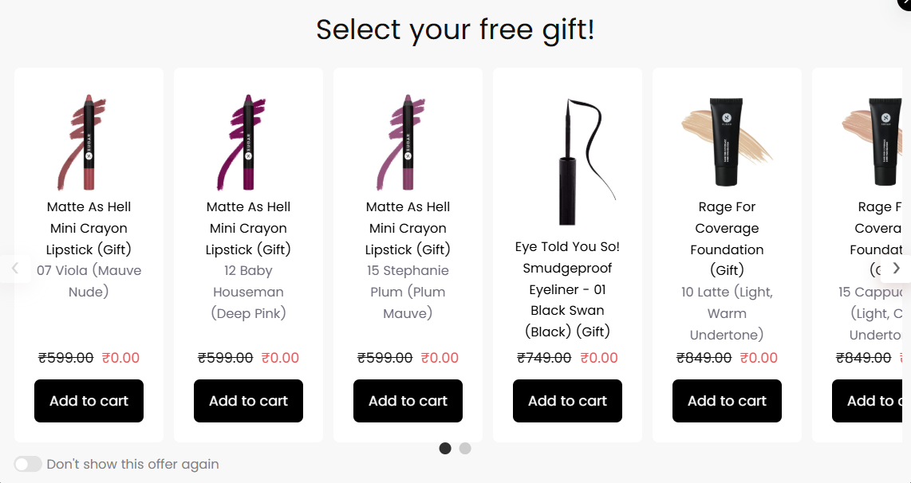This screenshot has width=911, height=483.
Task: Add 07 Viola lipstick to cart
Action: (x=89, y=401)
